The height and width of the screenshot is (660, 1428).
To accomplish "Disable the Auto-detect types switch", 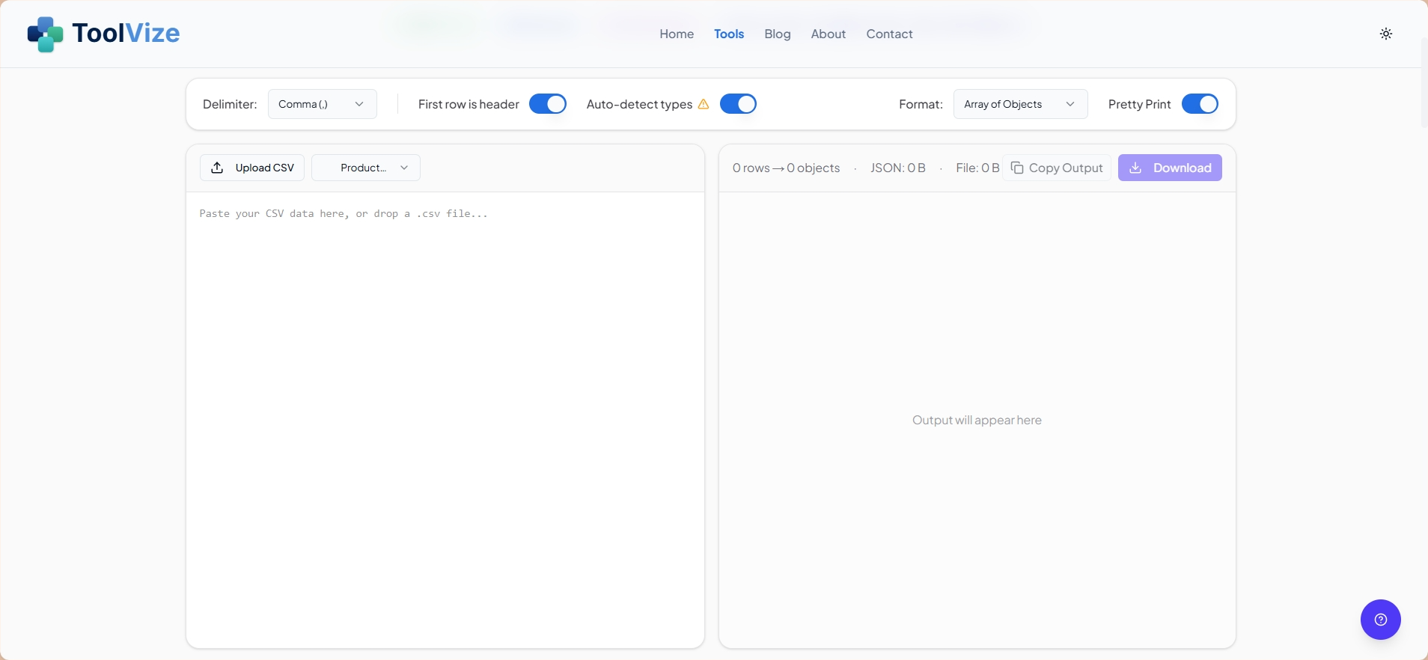I will (x=739, y=104).
